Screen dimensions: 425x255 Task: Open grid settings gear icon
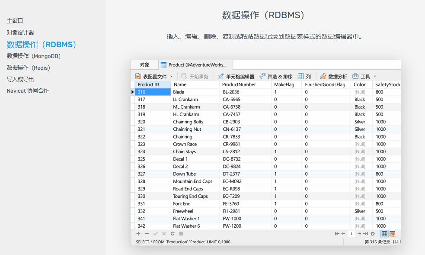(373, 234)
